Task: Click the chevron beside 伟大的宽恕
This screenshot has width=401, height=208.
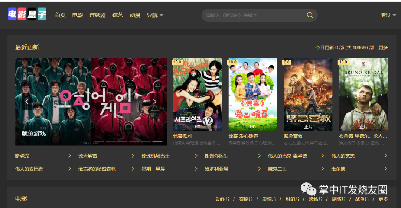Action: click(x=386, y=156)
